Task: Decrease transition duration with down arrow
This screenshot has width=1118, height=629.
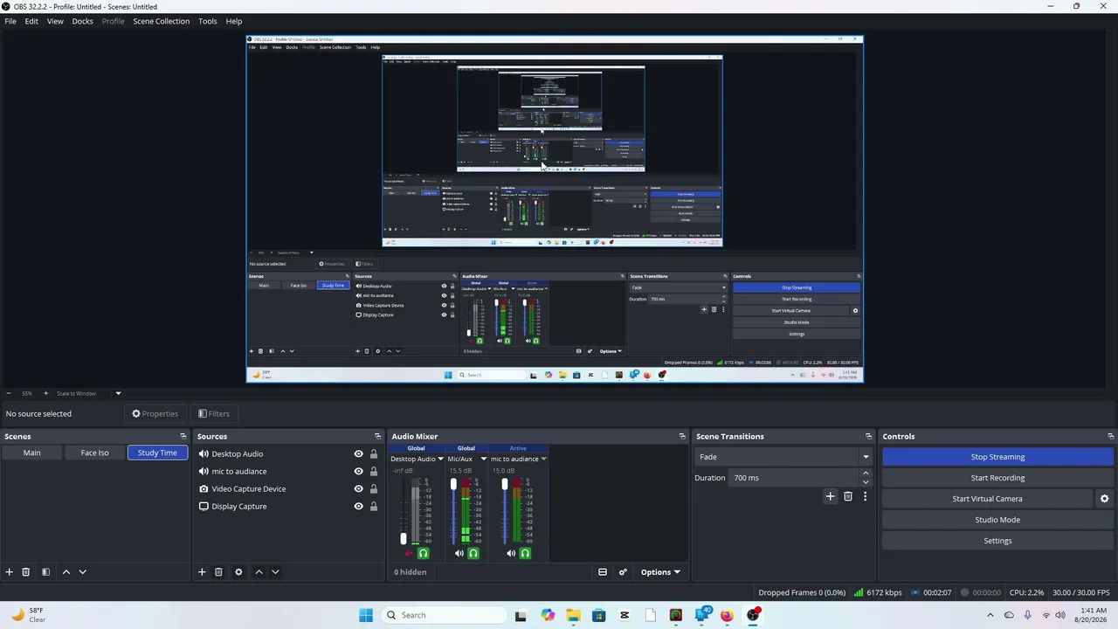Action: (866, 482)
